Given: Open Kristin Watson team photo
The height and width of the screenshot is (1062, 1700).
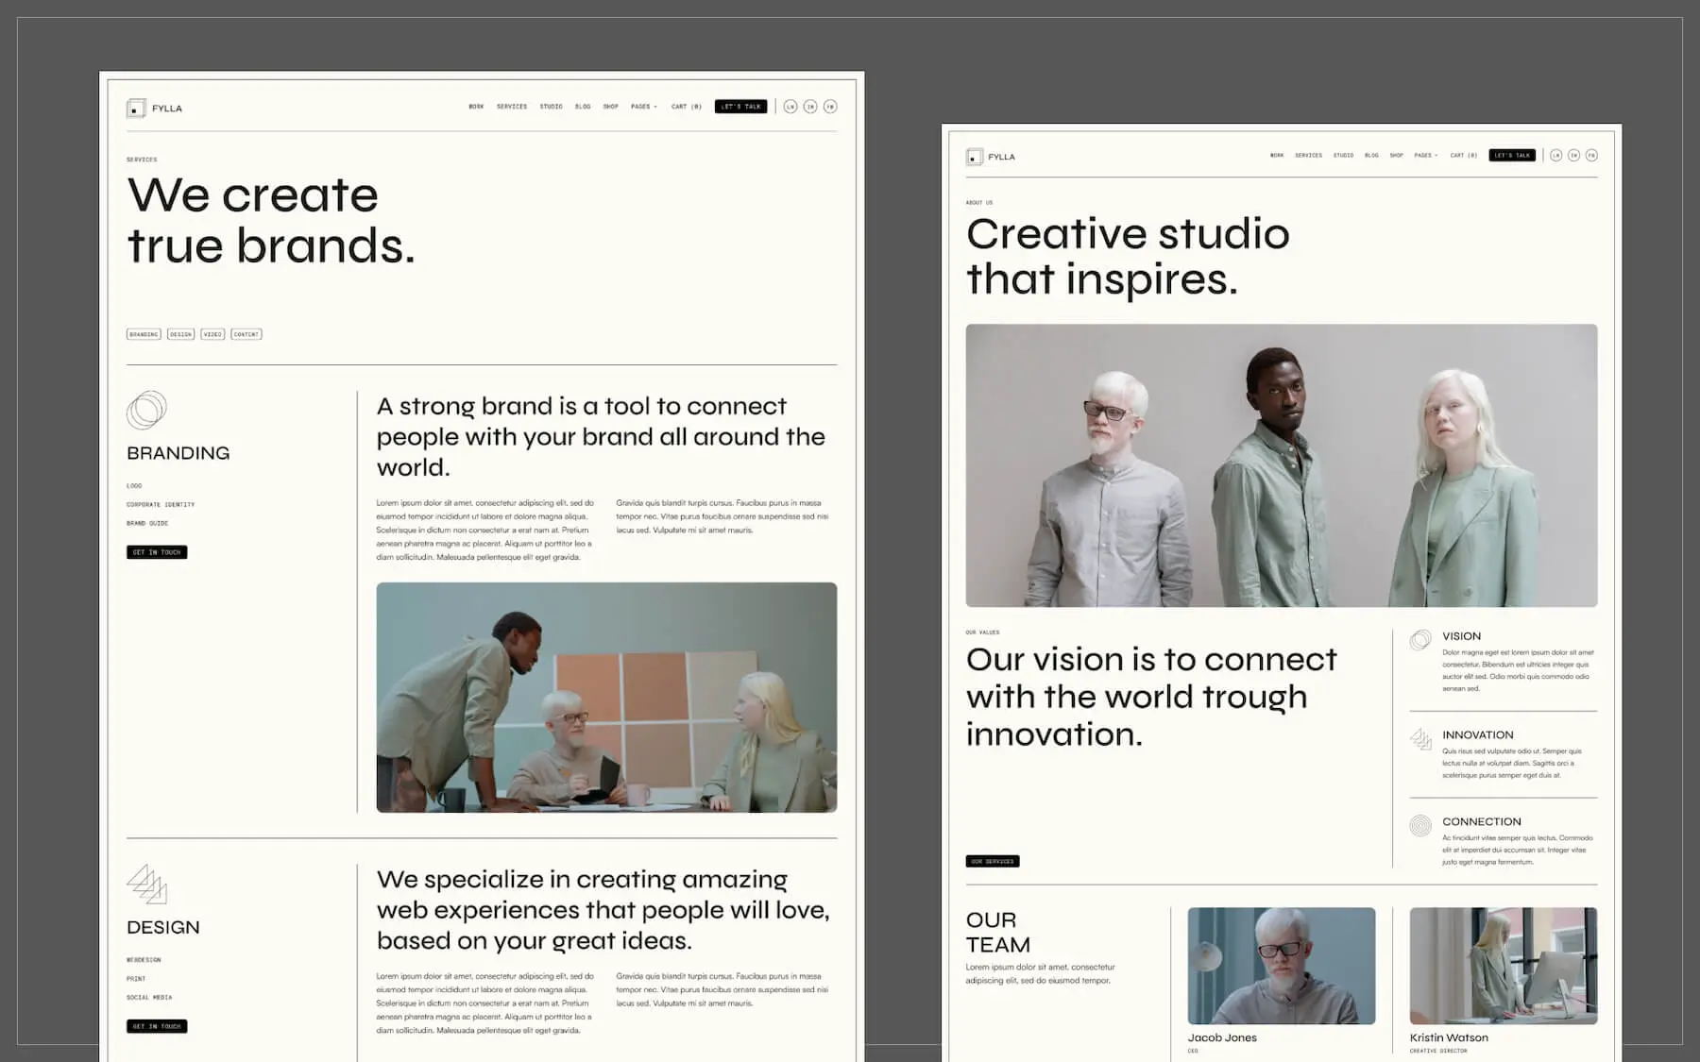Looking at the screenshot, I should pos(1504,966).
